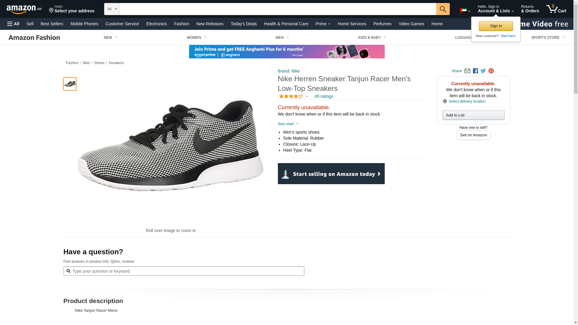Open the search category All dropdown
Image resolution: width=578 pixels, height=325 pixels.
click(x=112, y=9)
